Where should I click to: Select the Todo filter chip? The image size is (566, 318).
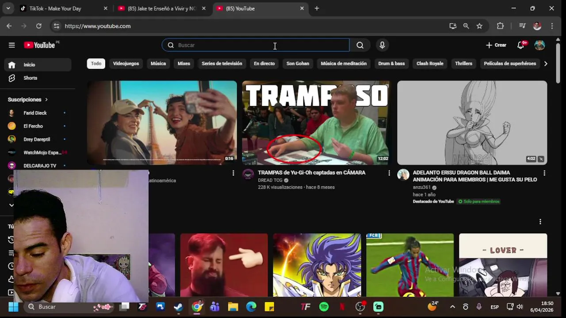96,64
